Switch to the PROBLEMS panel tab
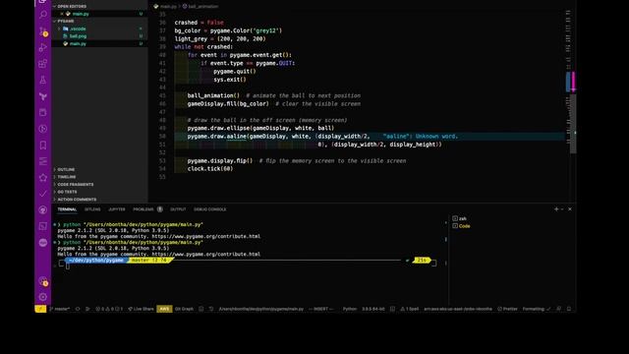The height and width of the screenshot is (354, 629). coord(147,209)
